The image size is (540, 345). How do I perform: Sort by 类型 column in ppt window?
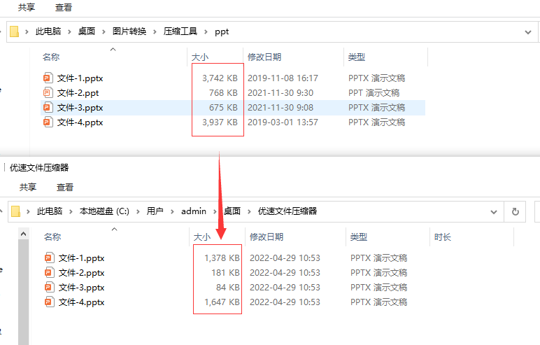click(357, 57)
